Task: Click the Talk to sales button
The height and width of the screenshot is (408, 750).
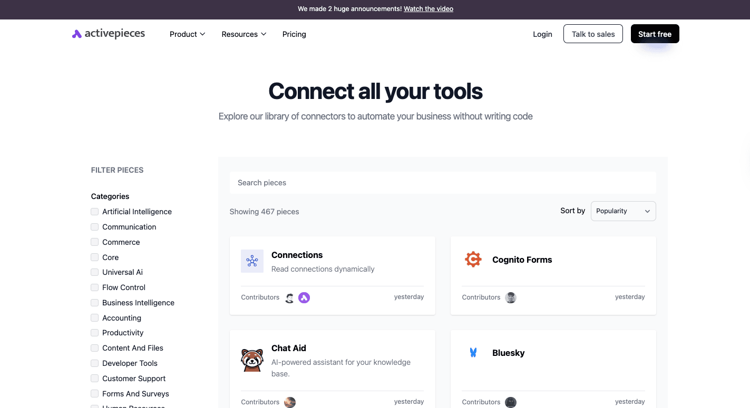Action: click(593, 34)
